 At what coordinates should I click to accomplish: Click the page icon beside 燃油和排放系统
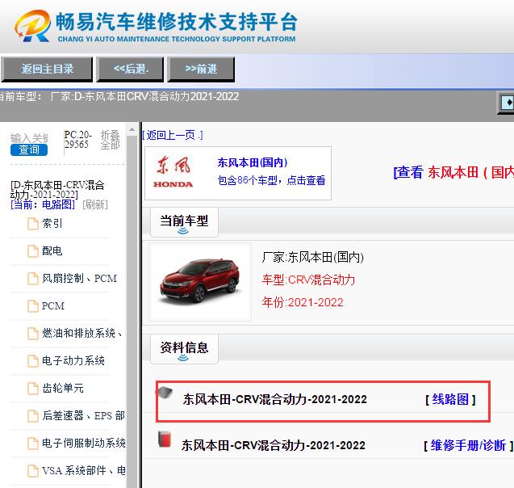(33, 334)
